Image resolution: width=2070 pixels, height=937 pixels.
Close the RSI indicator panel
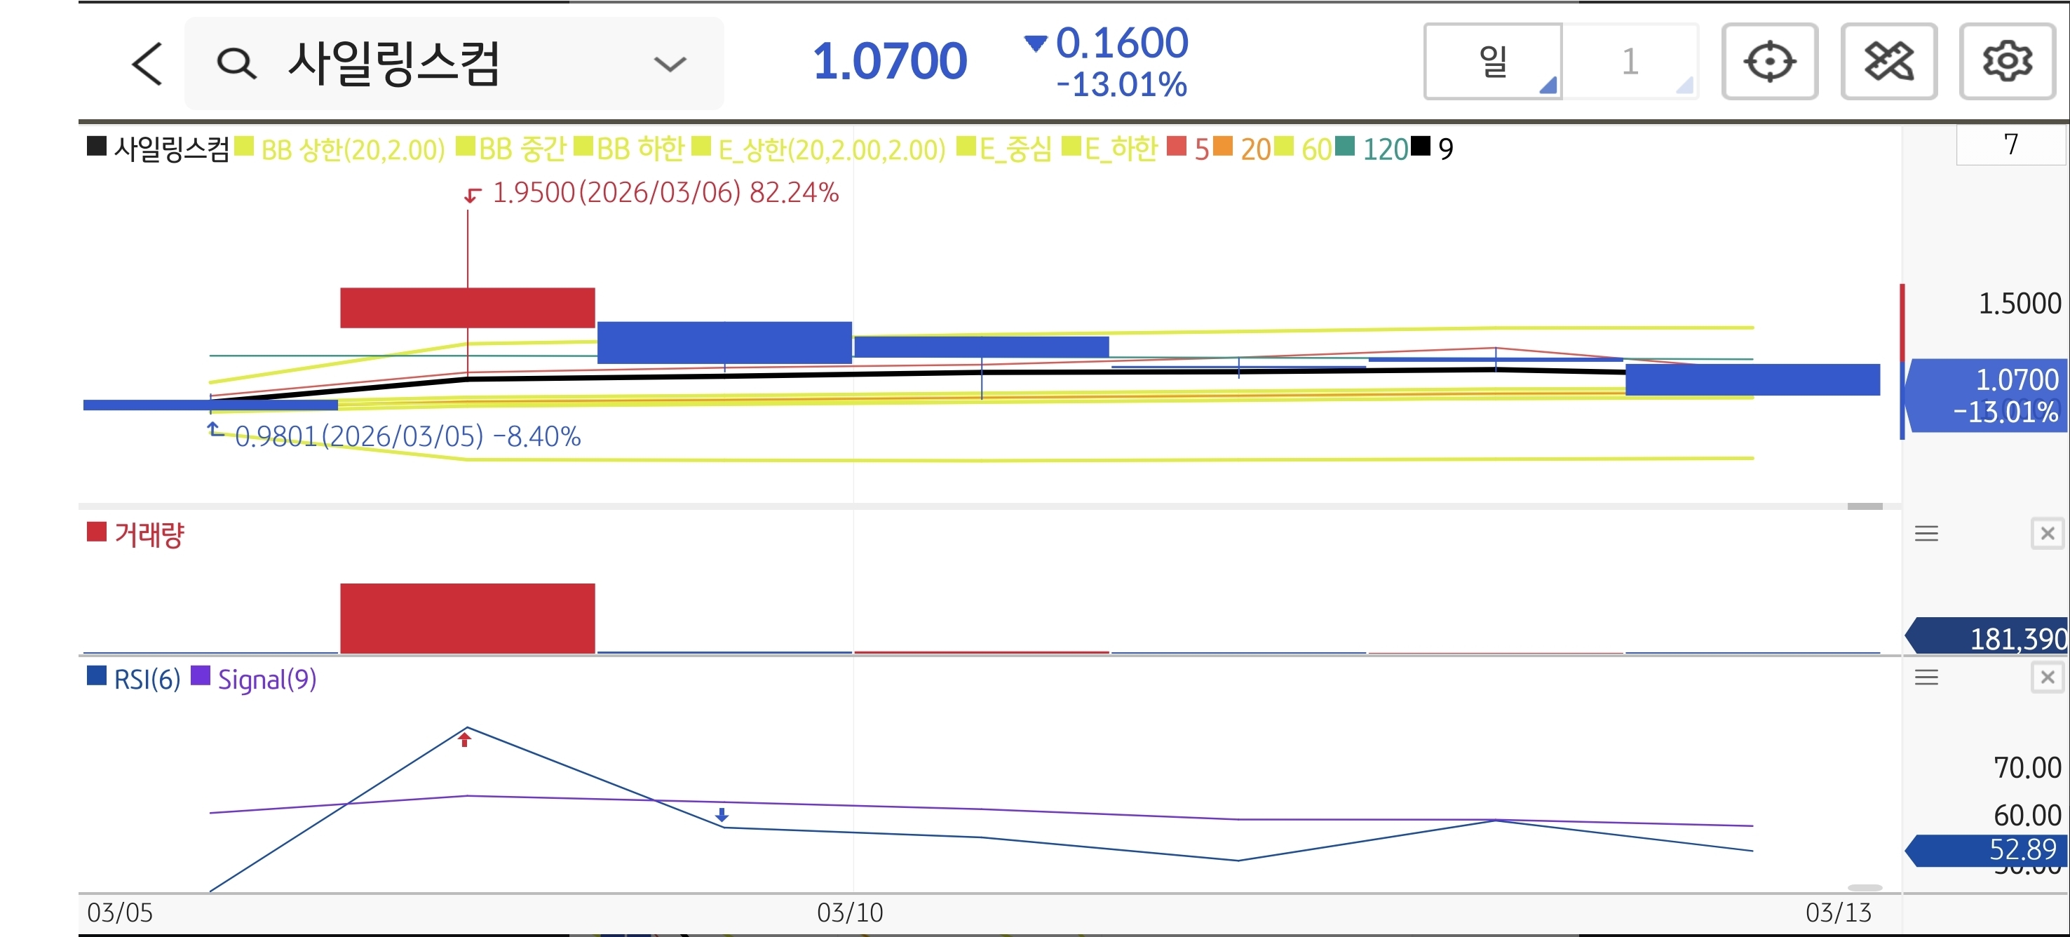[2047, 678]
